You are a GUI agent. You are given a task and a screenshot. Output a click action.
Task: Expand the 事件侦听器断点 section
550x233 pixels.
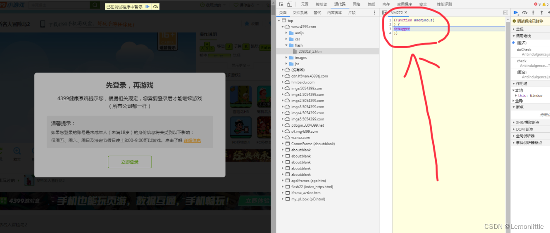point(531,142)
